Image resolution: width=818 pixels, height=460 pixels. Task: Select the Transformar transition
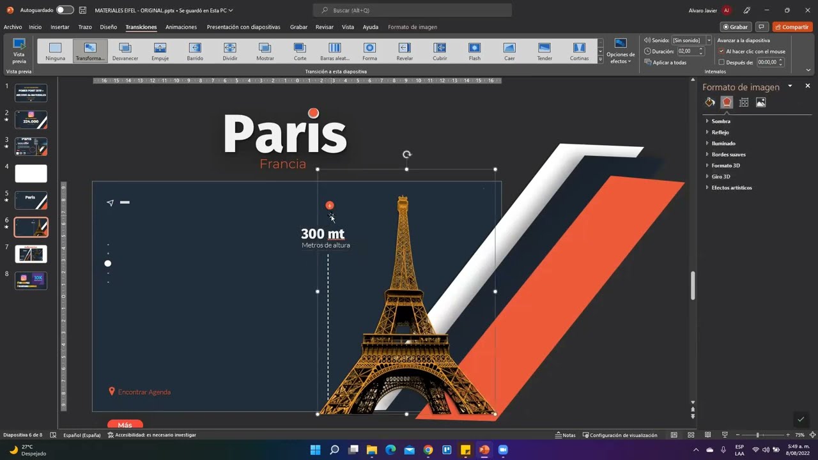pyautogui.click(x=90, y=51)
